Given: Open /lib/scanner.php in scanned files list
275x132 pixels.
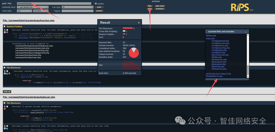Looking at the screenshot, I should pos(219,64).
